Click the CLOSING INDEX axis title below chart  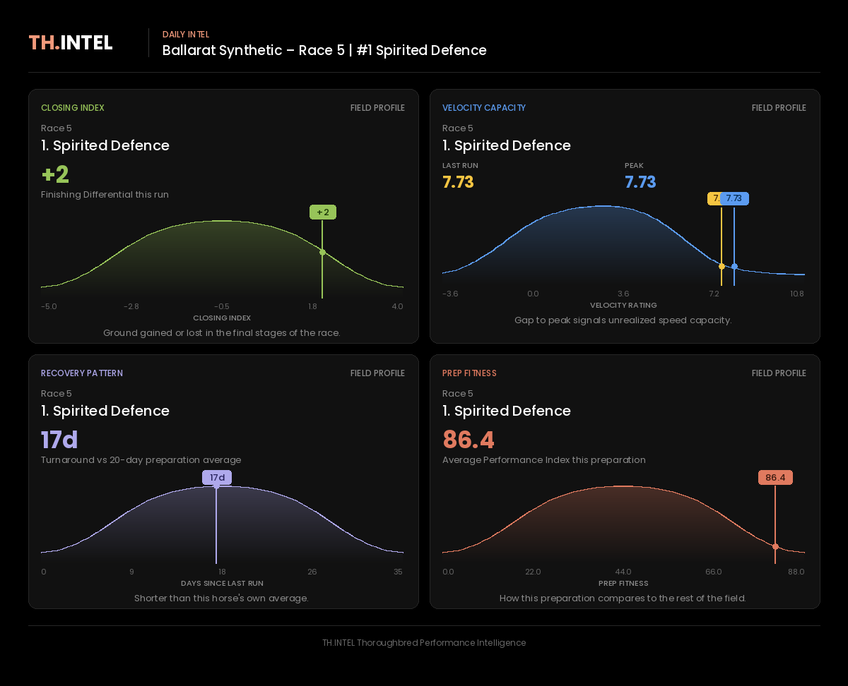pyautogui.click(x=222, y=318)
